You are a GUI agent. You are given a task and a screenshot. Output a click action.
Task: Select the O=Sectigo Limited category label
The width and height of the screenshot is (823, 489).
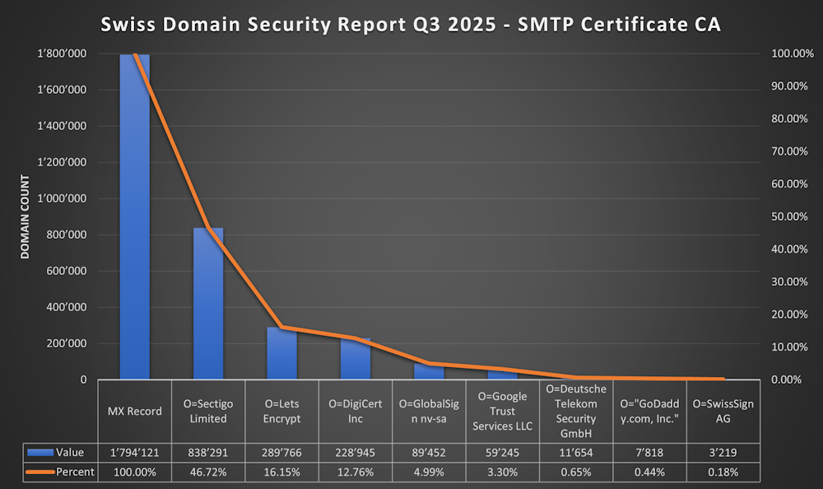click(x=208, y=411)
